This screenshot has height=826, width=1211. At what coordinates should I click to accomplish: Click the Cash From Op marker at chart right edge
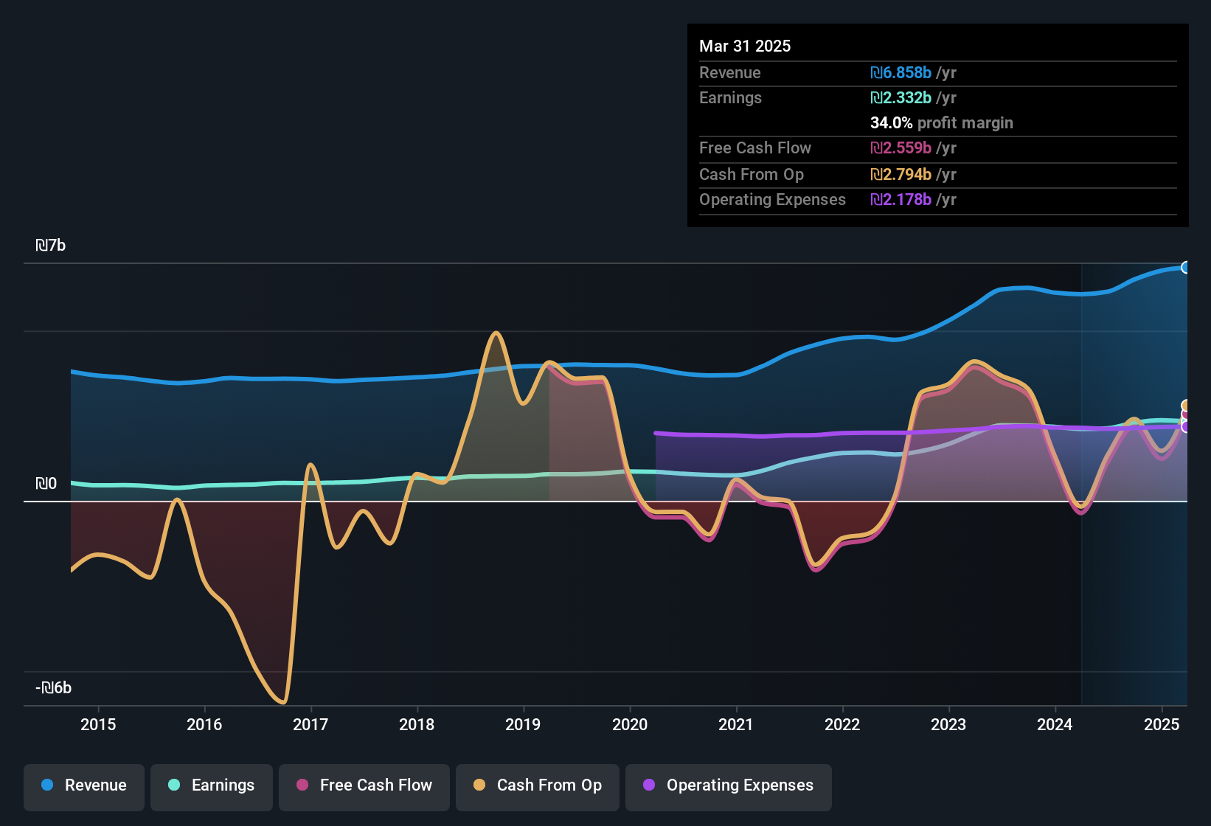pyautogui.click(x=1185, y=406)
